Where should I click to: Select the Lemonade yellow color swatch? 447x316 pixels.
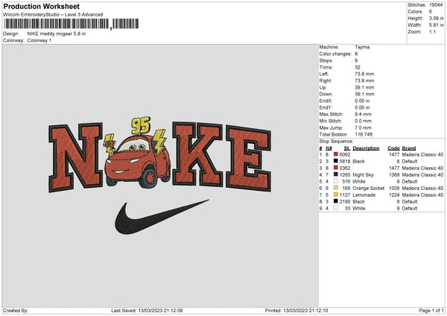(336, 195)
